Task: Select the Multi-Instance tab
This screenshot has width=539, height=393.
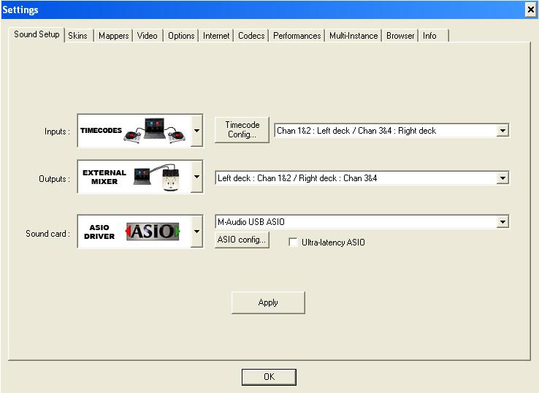Action: tap(353, 36)
